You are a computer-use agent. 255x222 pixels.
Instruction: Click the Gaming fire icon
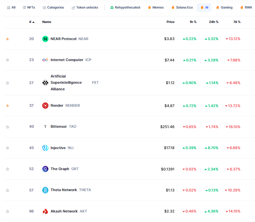pos(218,8)
